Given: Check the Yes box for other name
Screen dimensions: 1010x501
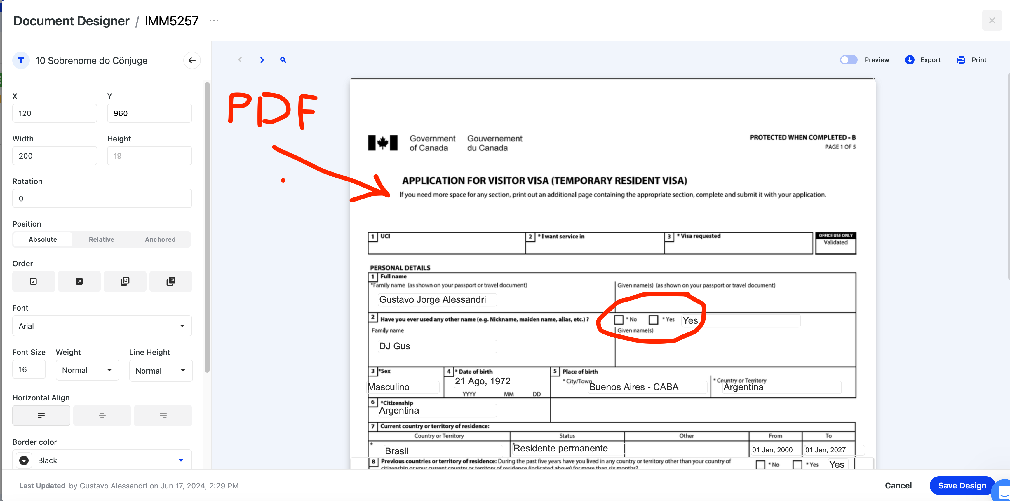Looking at the screenshot, I should pos(653,320).
